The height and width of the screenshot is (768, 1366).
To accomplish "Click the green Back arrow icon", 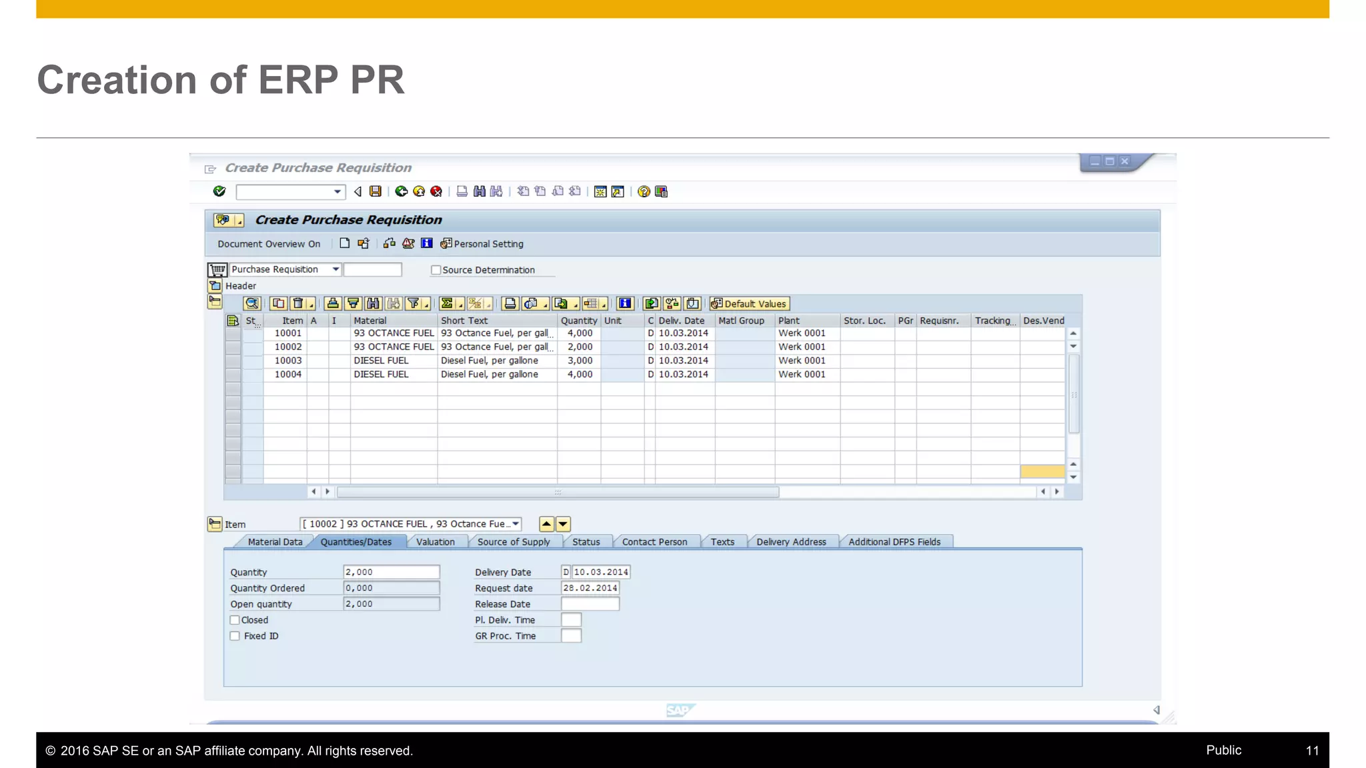I will [402, 191].
